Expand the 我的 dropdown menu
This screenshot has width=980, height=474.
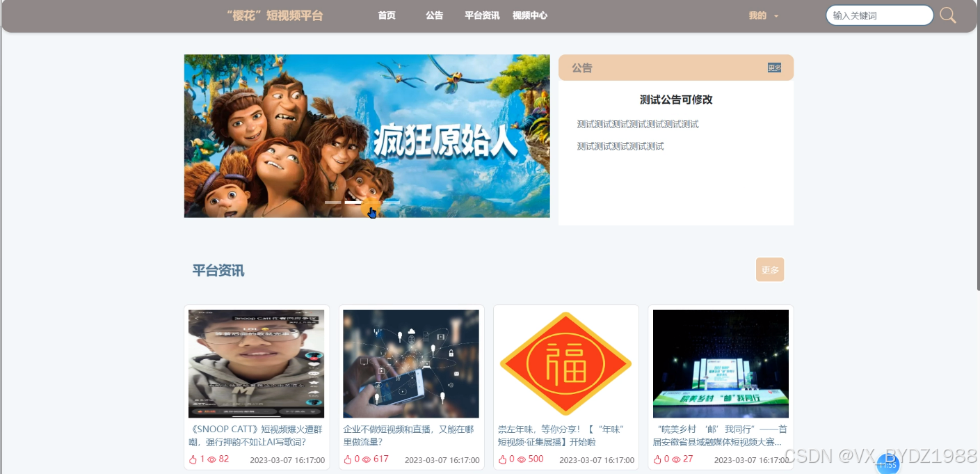pos(763,15)
